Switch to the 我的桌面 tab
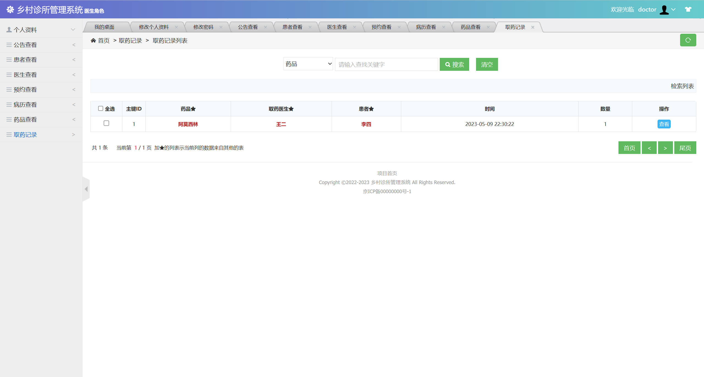This screenshot has height=377, width=704. coord(105,27)
